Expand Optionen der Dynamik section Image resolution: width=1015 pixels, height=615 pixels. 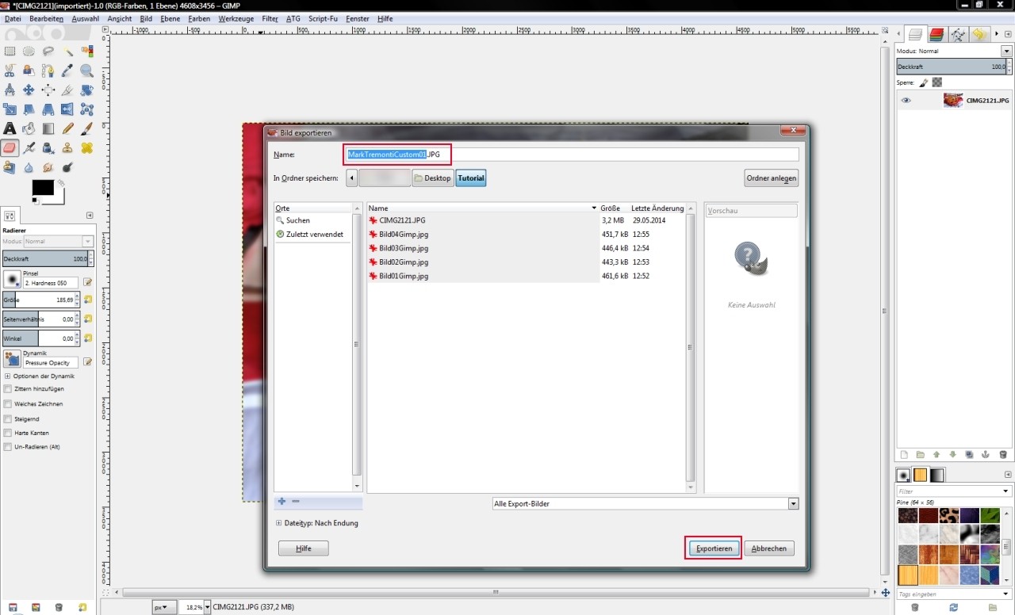pos(8,376)
